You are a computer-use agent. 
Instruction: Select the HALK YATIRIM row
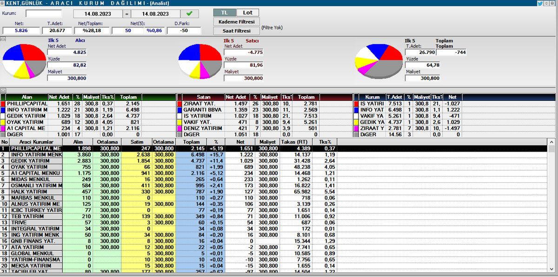pyautogui.click(x=274, y=191)
